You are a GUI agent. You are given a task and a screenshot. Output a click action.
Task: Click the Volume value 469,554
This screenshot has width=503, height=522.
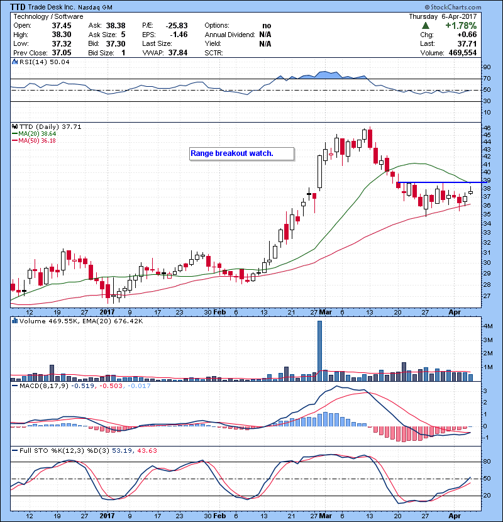462,53
